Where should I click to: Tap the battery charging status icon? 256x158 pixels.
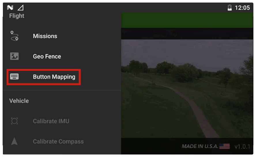229,8
